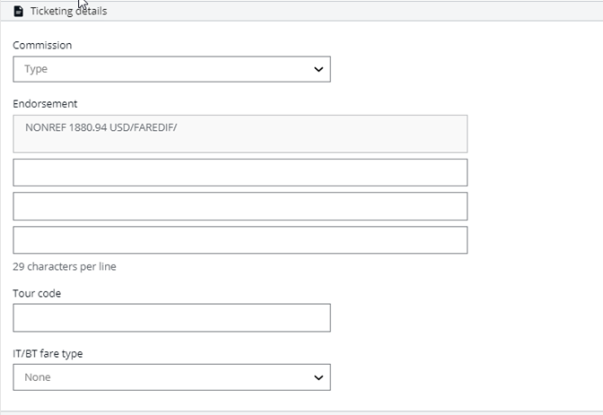Click the Ticketing details title text
603x415 pixels.
(69, 11)
